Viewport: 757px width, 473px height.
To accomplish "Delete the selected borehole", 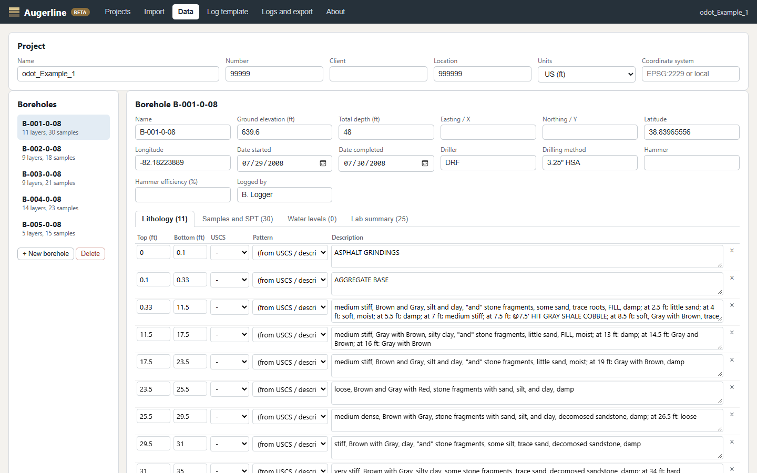I will pos(90,254).
